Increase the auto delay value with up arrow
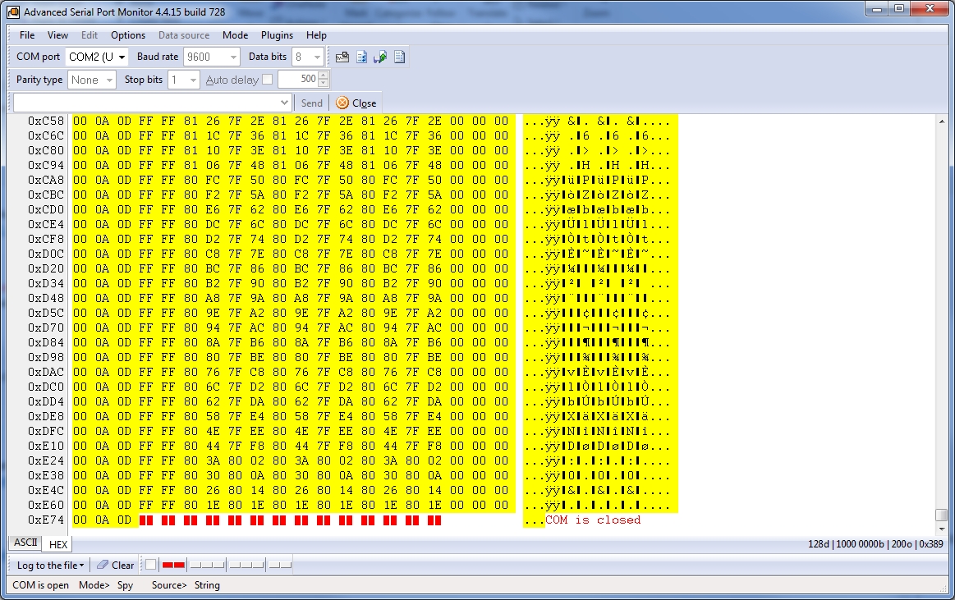Screen dimensions: 955x600 pyautogui.click(x=324, y=76)
